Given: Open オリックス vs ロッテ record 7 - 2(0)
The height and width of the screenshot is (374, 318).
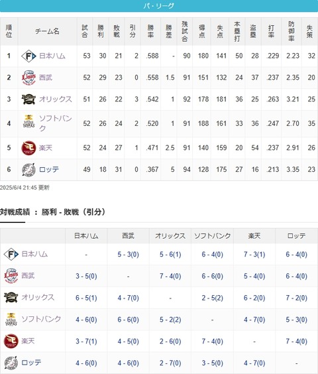Looking at the screenshot, I should 297,298.
